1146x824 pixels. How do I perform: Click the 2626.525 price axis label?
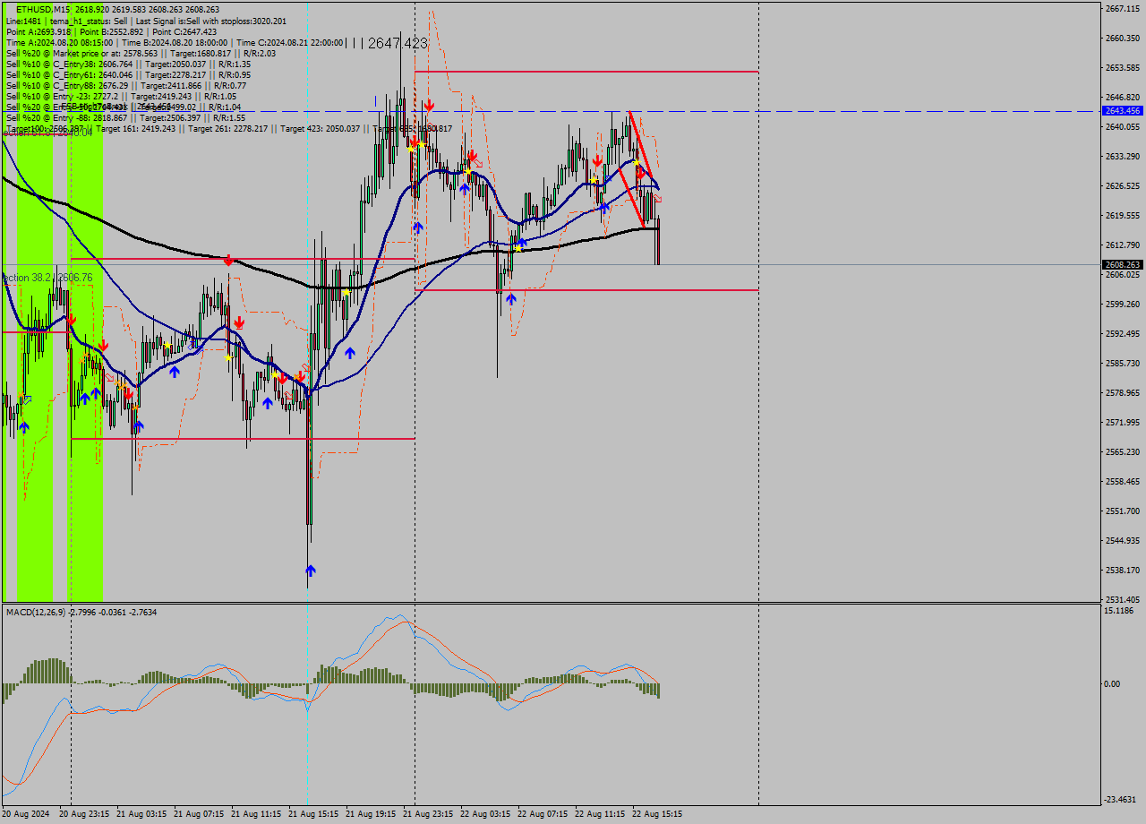[x=1123, y=186]
